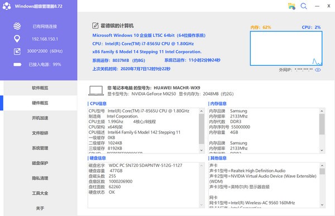Click the location pin icon beside IP
335x216 pixels.
[x=17, y=39]
